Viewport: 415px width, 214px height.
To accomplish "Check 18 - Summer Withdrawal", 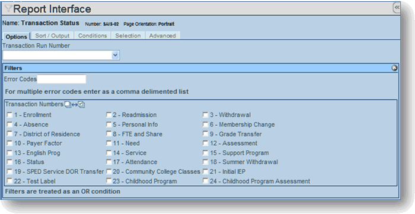I will tap(205, 162).
